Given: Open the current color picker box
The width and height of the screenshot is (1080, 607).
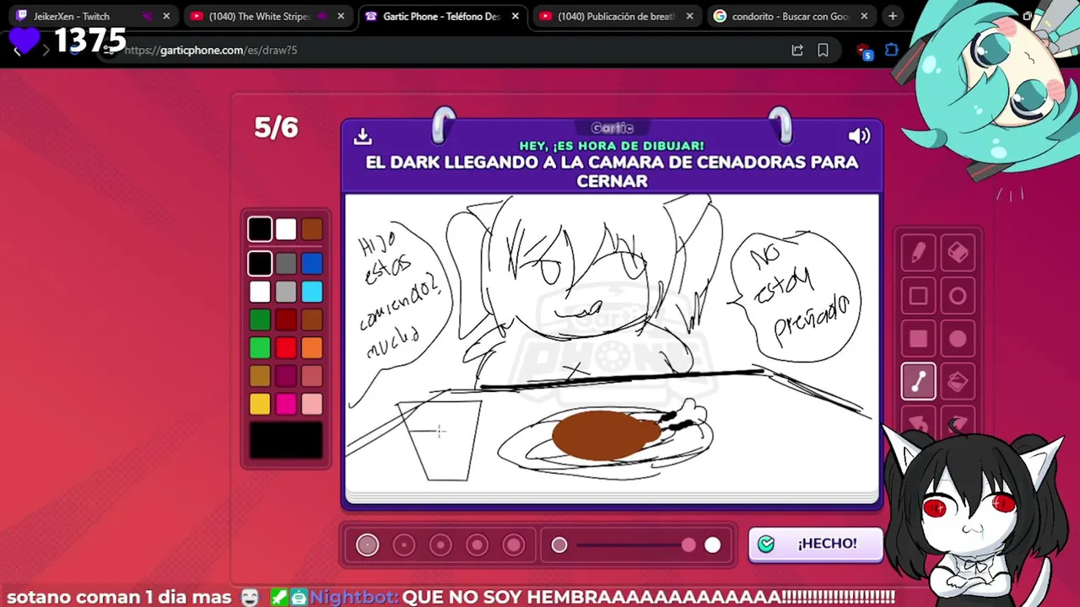Looking at the screenshot, I should point(286,440).
